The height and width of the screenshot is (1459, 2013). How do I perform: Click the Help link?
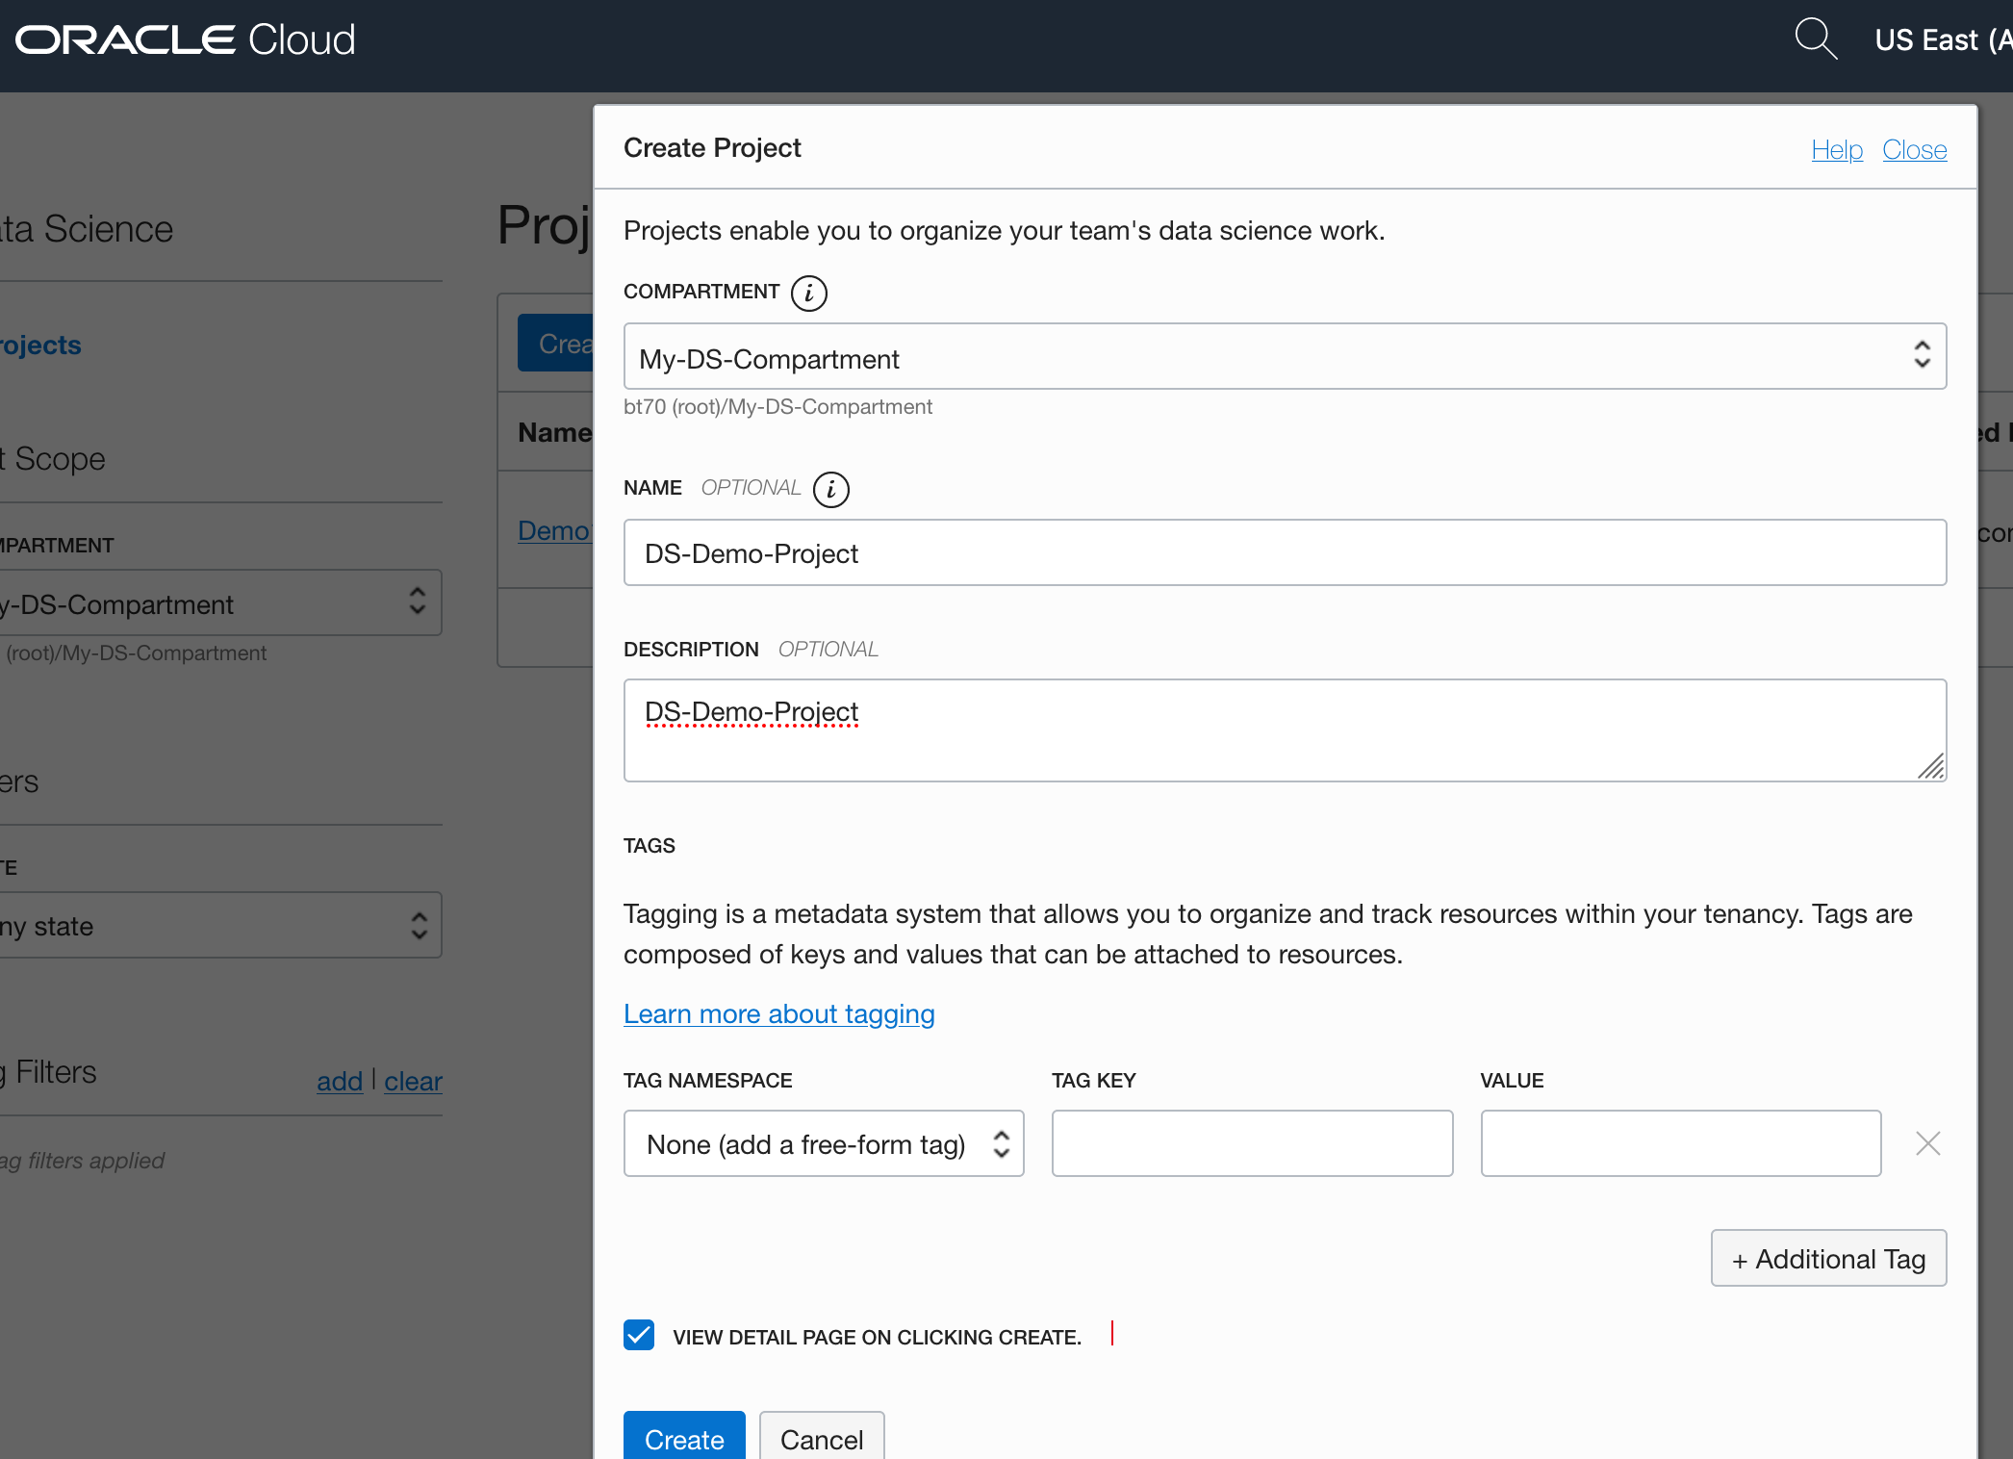1836,150
